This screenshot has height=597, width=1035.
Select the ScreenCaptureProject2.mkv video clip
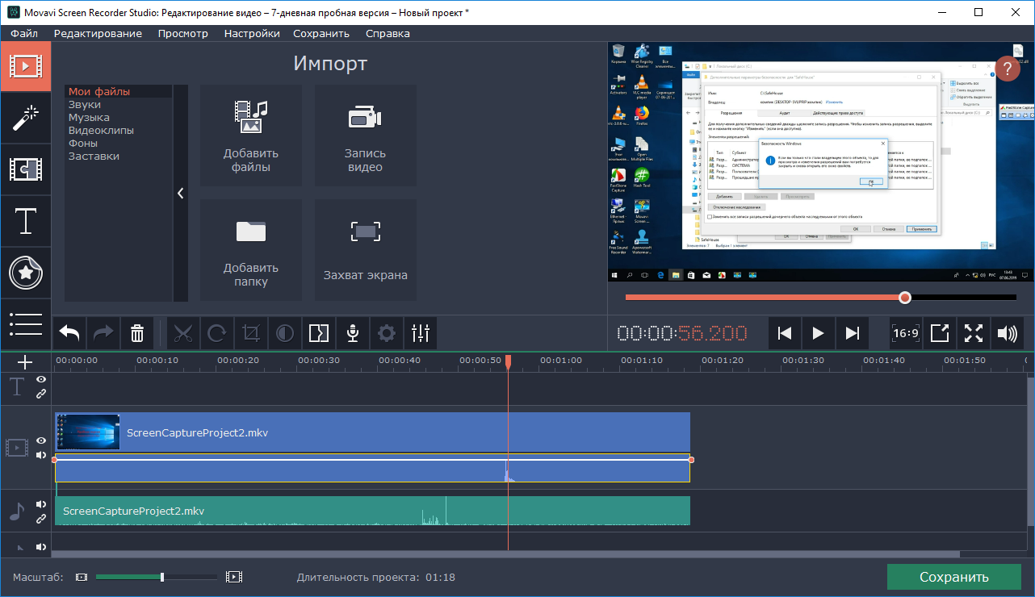[372, 432]
